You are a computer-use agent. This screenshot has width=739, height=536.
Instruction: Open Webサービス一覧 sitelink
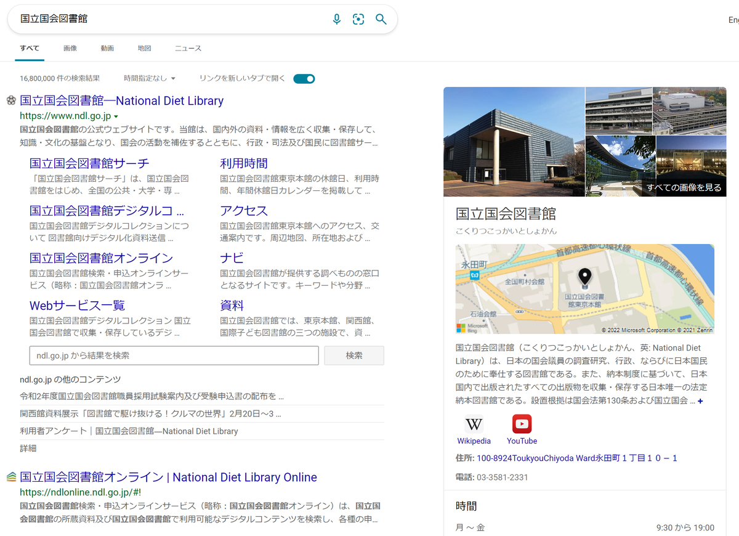point(77,306)
